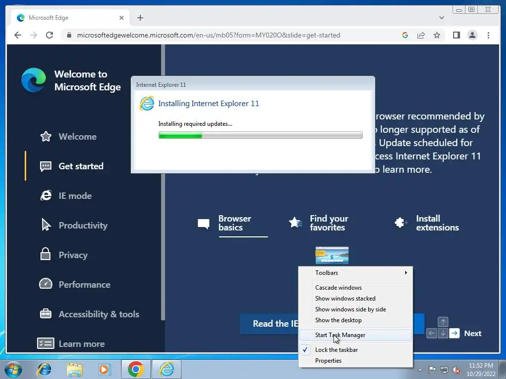This screenshot has height=379, width=506.
Task: Open Windows Explorer from taskbar
Action: pos(75,369)
